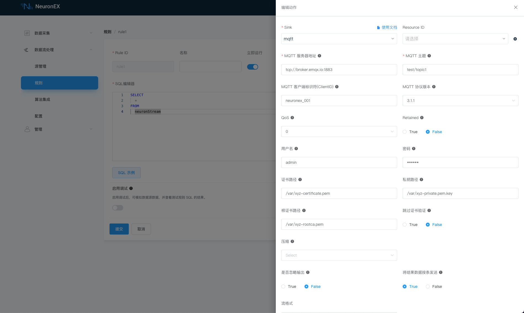Screen dimensions: 524x313
Task: Click the 数据采集 sidebar icon
Action: [x=27, y=33]
